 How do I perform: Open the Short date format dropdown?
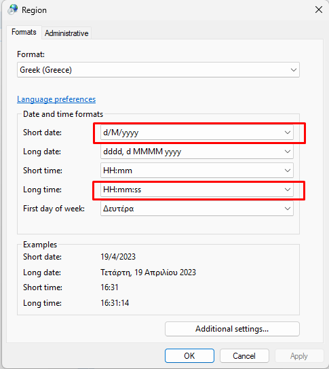[x=197, y=133]
